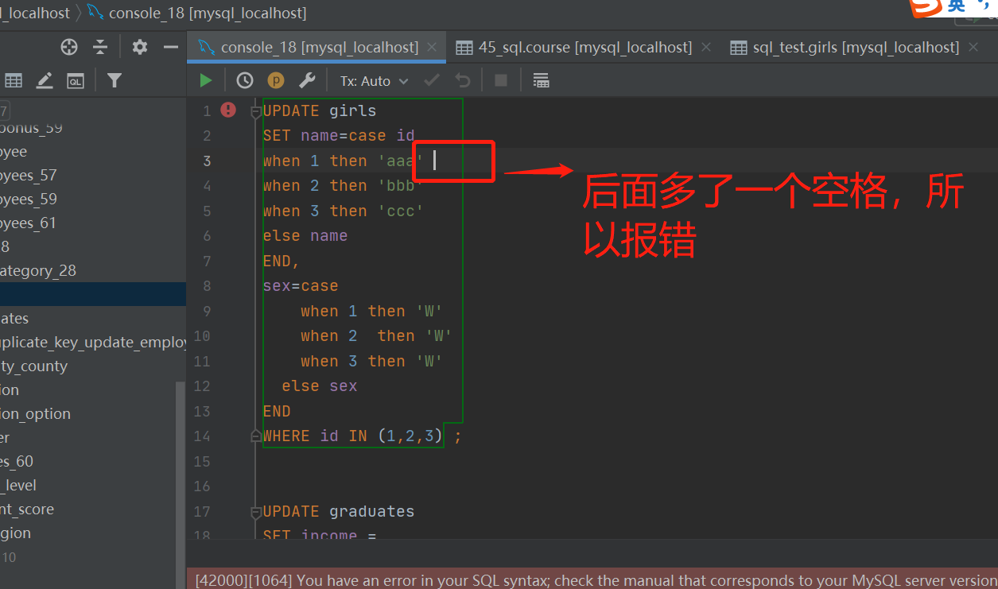Click the MySQL syntax error message bar
This screenshot has width=998, height=589.
(x=592, y=579)
